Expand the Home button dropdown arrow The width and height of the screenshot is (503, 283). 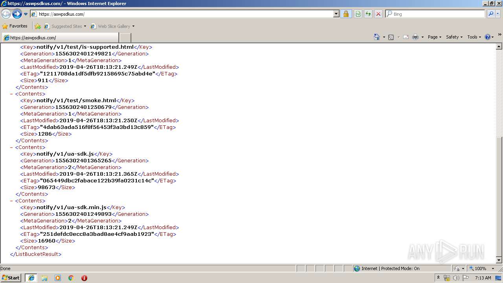pyautogui.click(x=384, y=37)
